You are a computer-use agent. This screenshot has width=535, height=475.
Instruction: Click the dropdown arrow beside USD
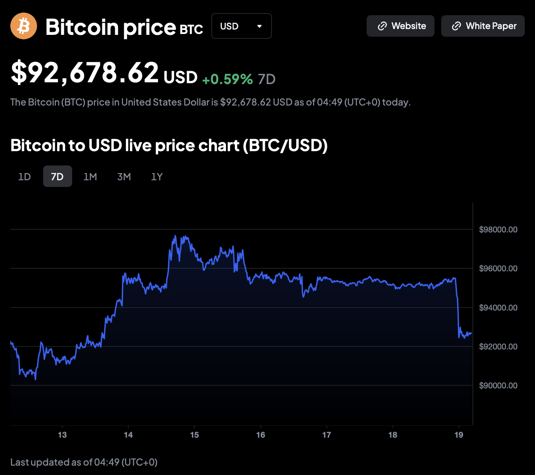(x=259, y=26)
